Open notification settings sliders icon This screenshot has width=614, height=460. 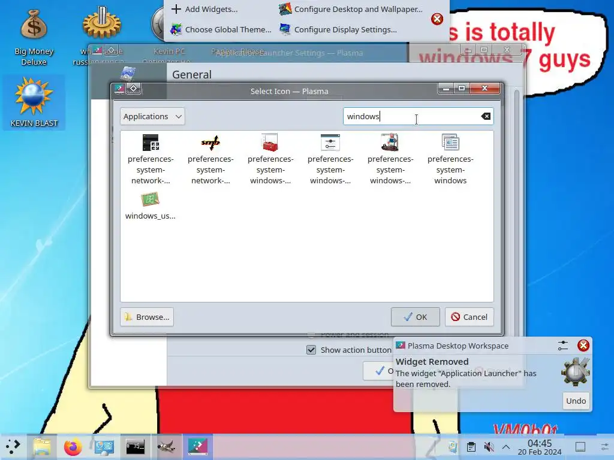tap(562, 346)
